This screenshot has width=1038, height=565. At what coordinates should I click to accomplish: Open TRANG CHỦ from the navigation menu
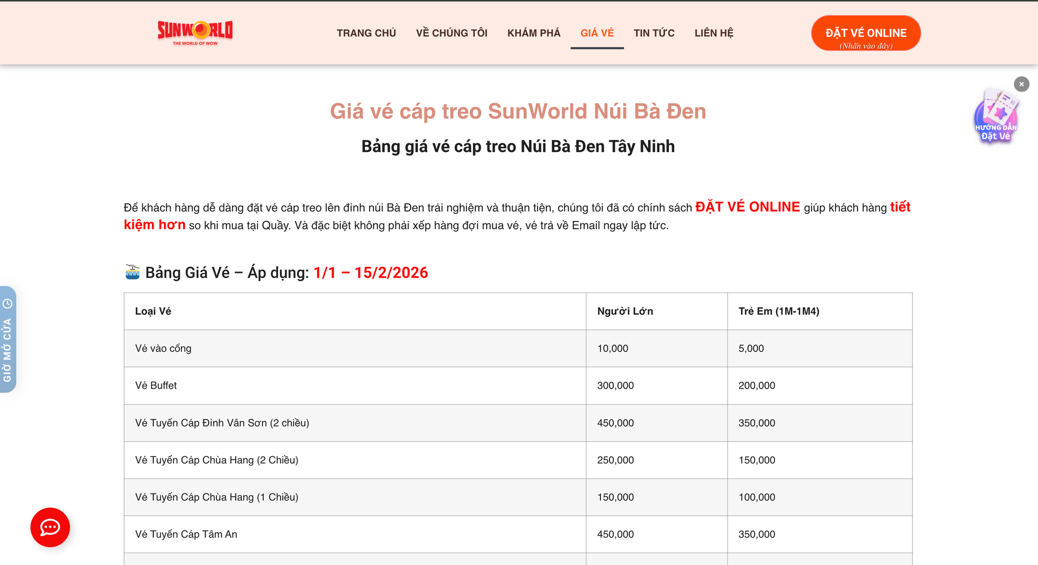point(366,33)
